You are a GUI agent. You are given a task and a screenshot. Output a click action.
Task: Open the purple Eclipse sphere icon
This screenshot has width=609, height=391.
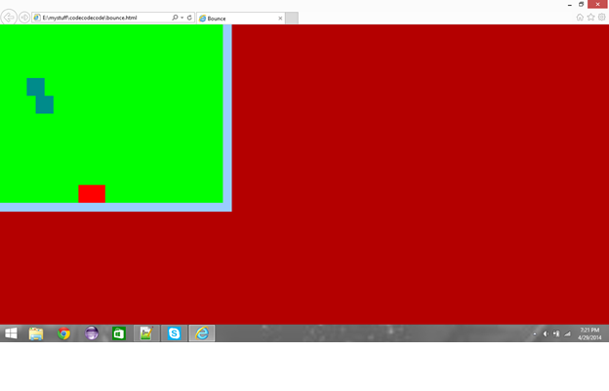click(x=92, y=333)
